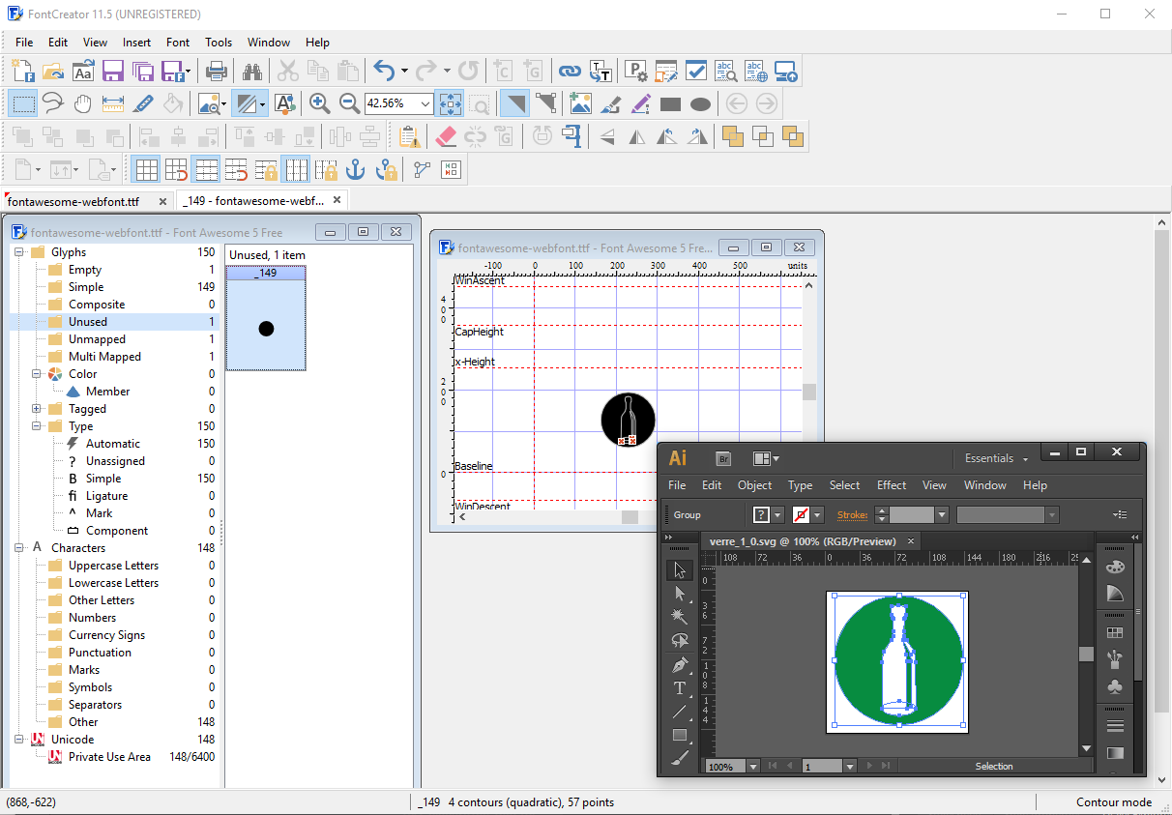
Task: Open Illustrator's Object menu
Action: tap(754, 485)
